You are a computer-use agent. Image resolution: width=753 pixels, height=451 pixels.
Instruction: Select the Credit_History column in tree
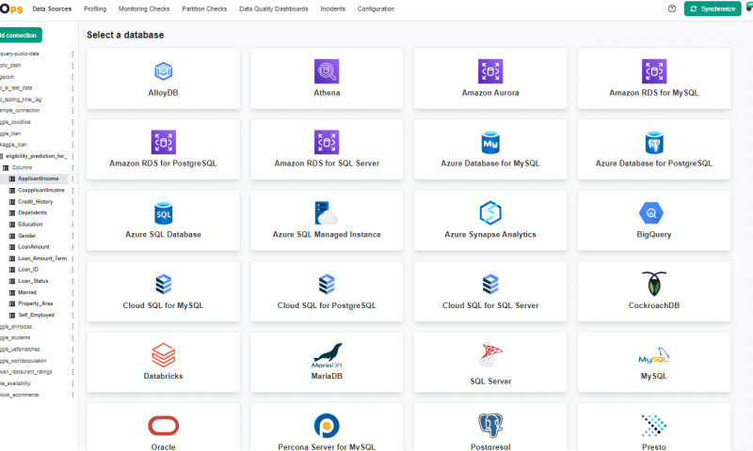click(35, 201)
